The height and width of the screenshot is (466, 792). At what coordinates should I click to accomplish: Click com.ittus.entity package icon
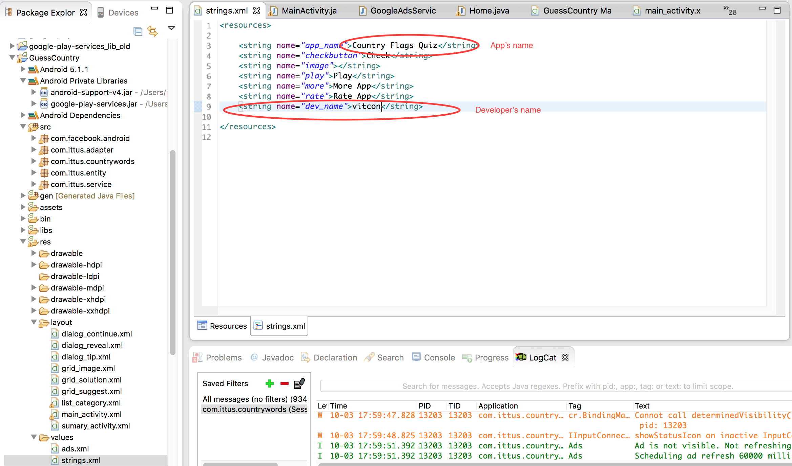[x=44, y=173]
